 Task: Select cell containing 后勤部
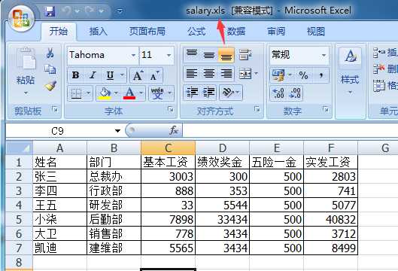(114, 220)
